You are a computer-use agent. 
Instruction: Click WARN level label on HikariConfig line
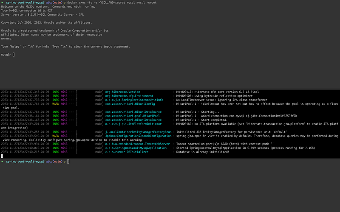click(56, 104)
